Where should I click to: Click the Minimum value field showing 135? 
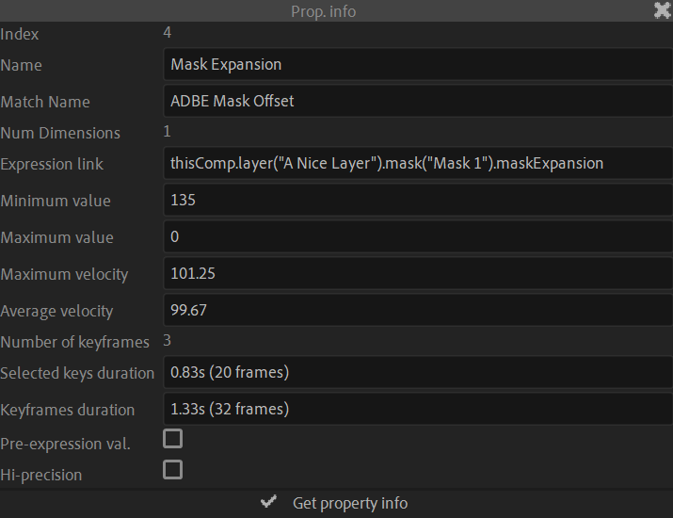pos(417,201)
